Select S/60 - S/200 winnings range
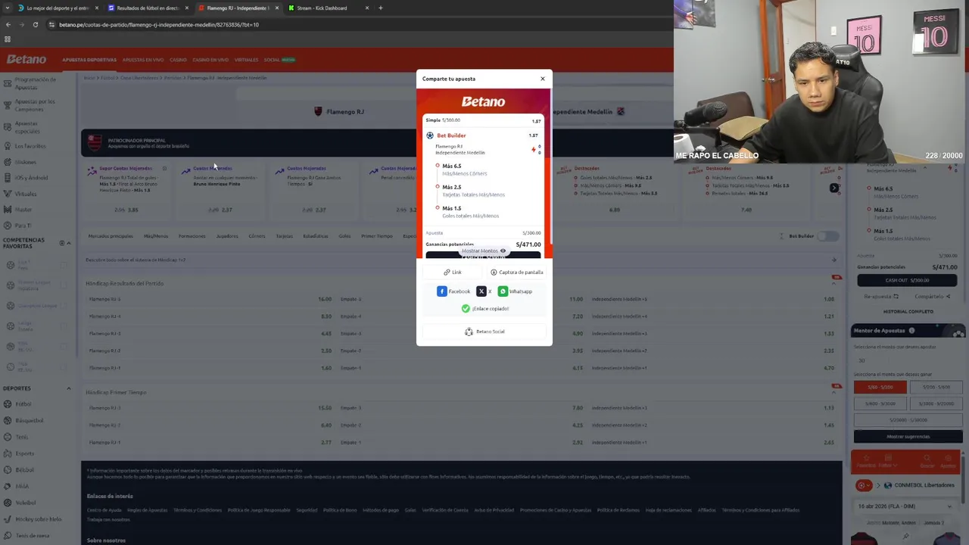969x545 pixels. 880,387
